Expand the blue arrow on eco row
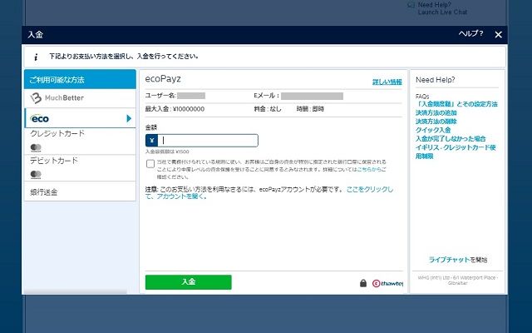The image size is (532, 333). [129, 119]
